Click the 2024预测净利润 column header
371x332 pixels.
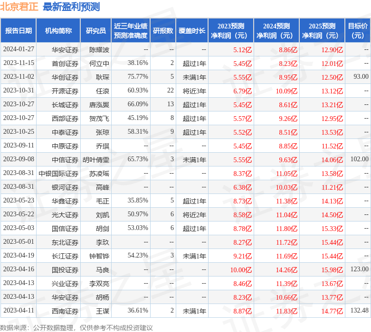276,31
